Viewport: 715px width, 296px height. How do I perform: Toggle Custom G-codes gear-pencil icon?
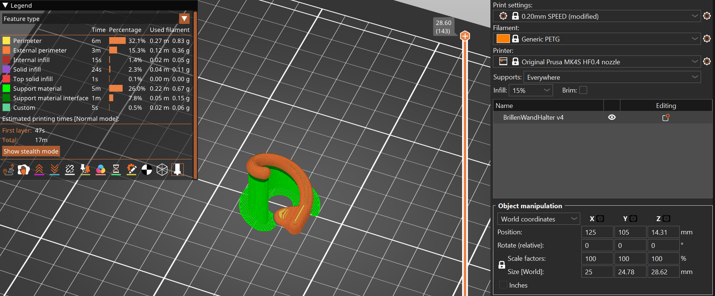[131, 170]
